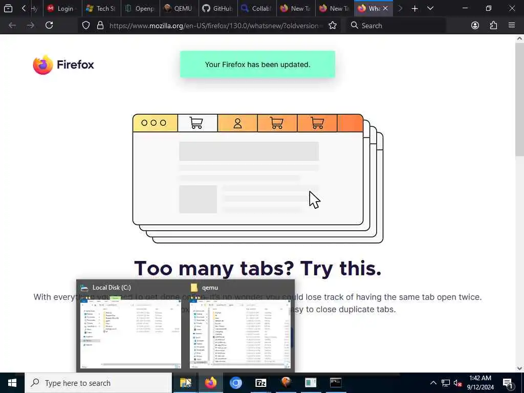Open the notification center icon
The width and height of the screenshot is (524, 393).
[508, 383]
